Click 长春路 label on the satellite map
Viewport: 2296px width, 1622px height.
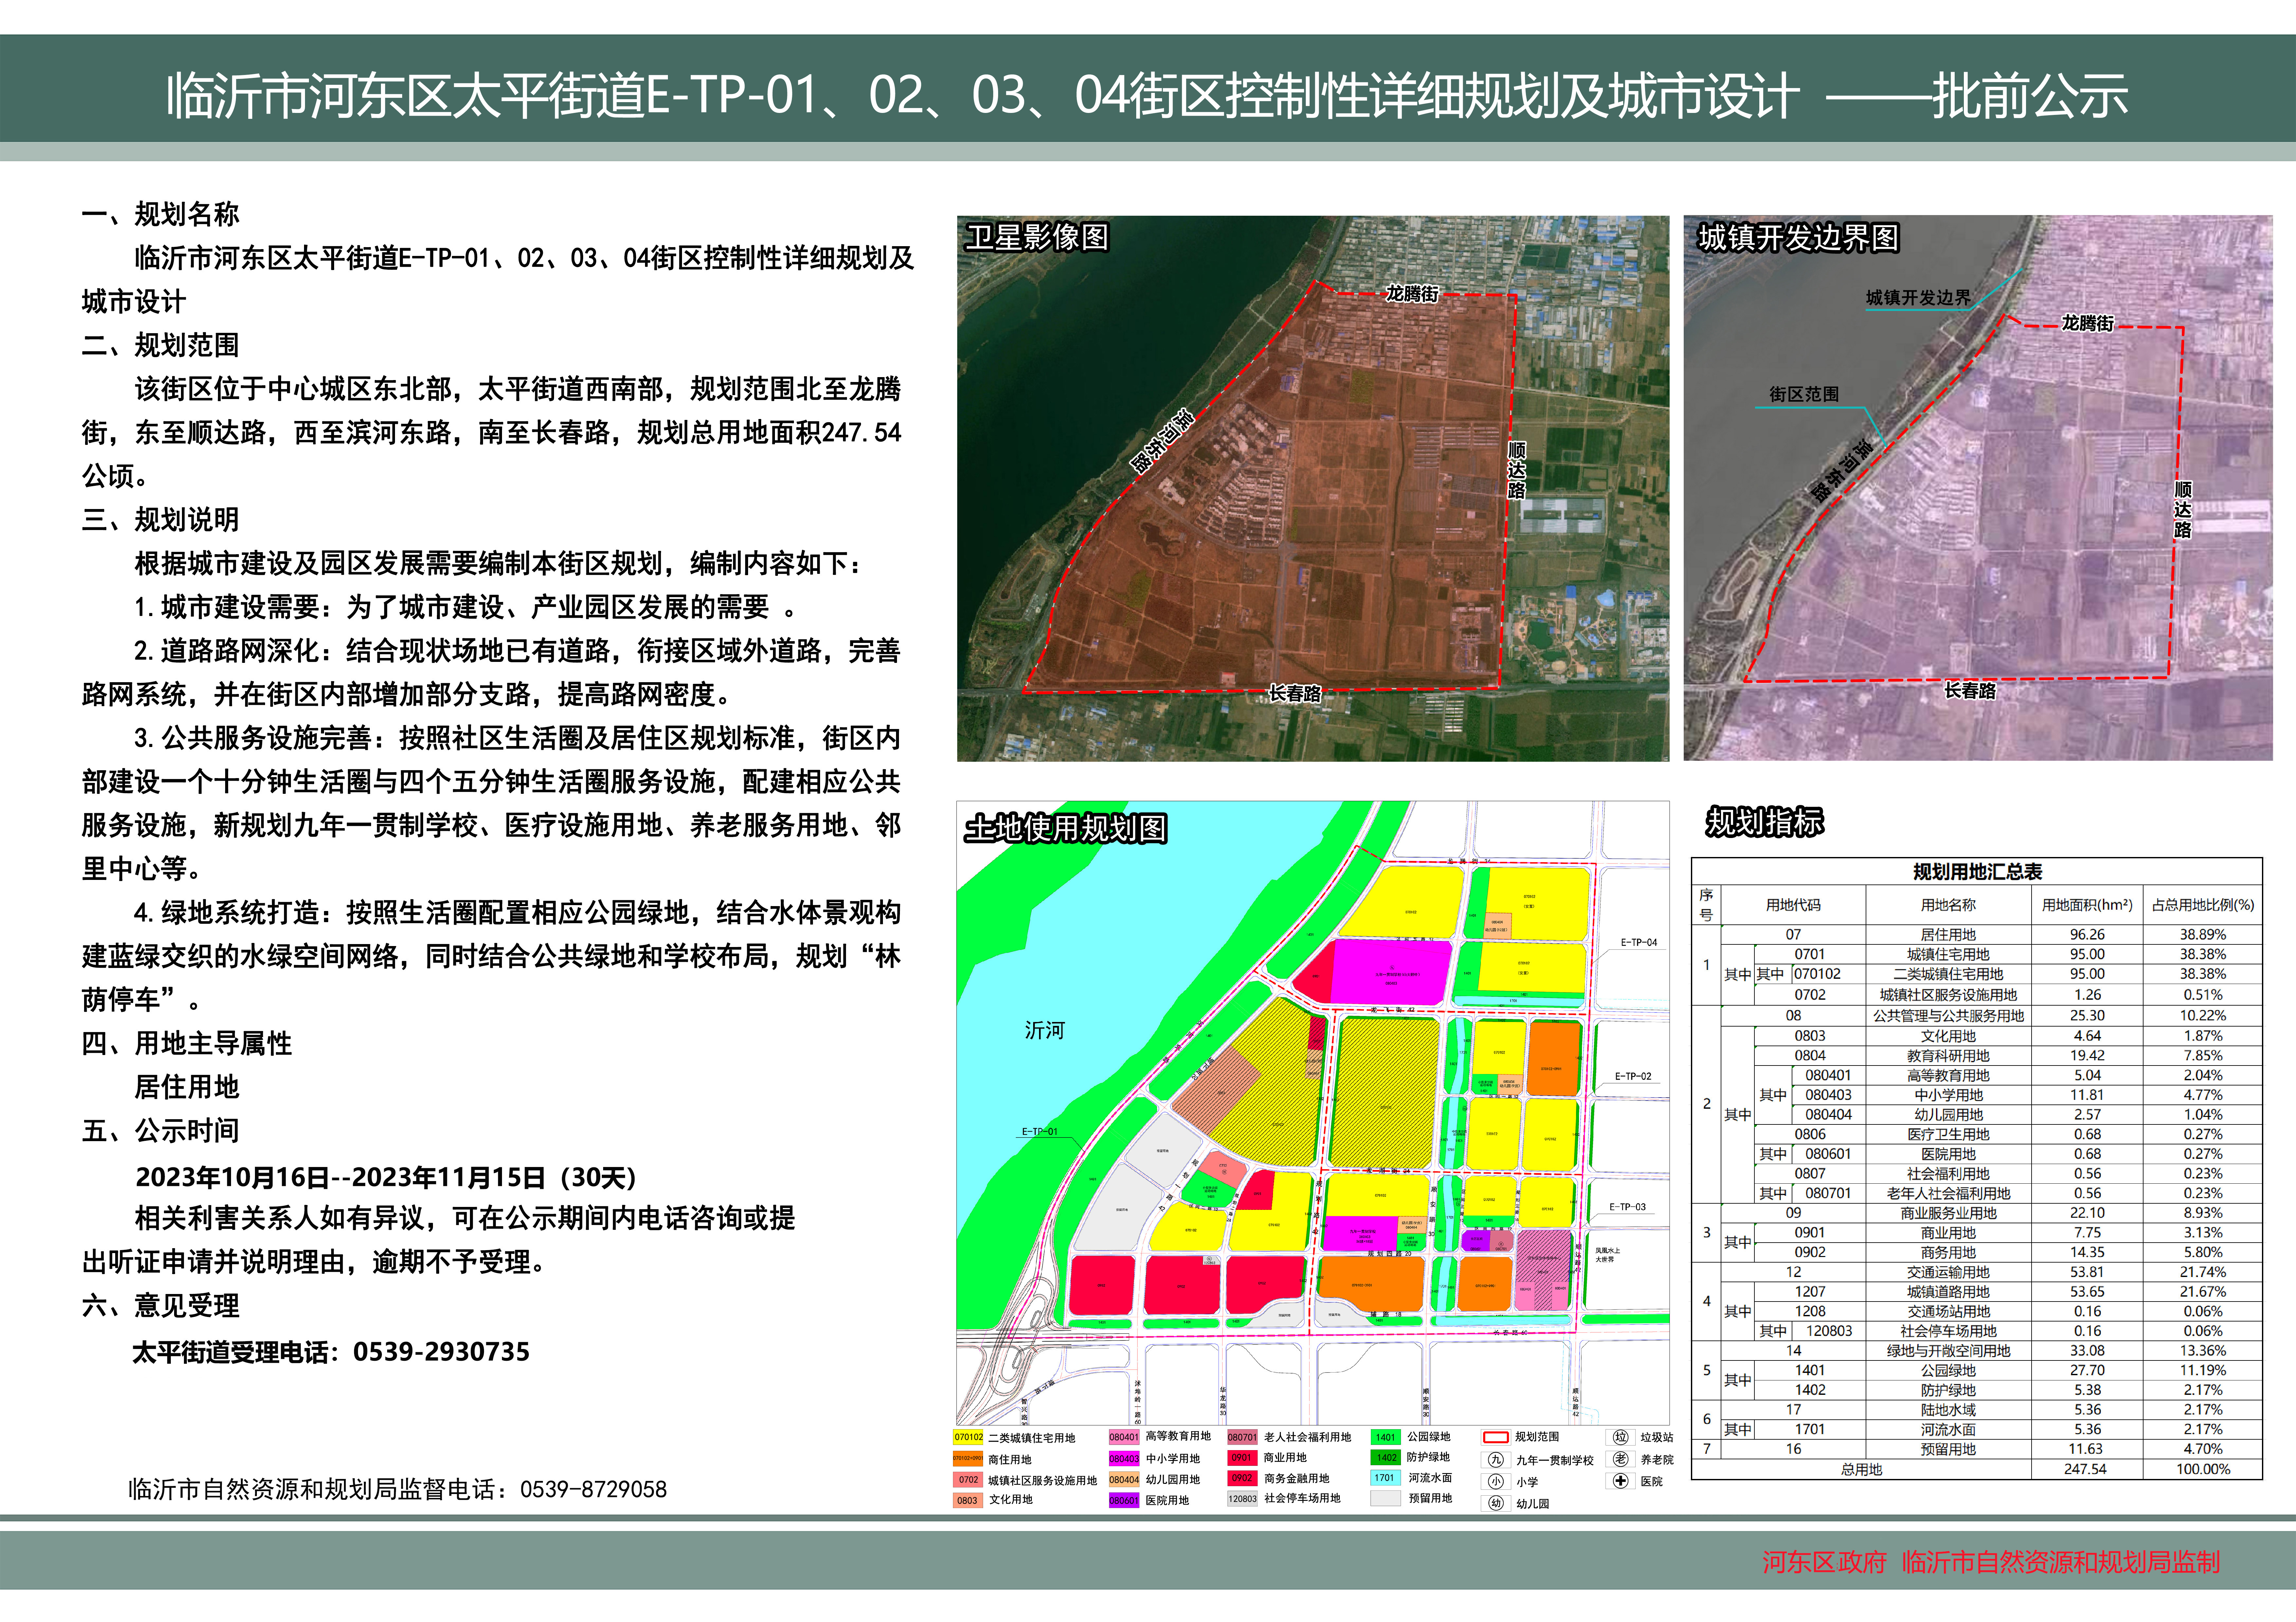[x=1295, y=693]
